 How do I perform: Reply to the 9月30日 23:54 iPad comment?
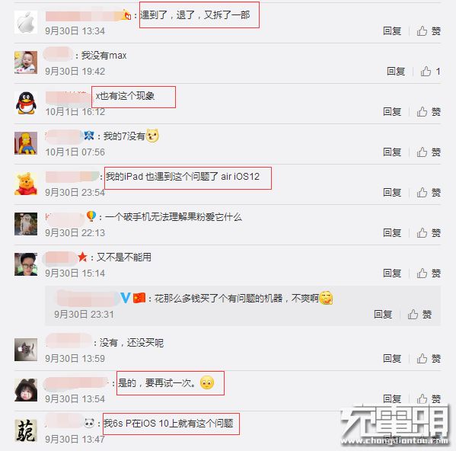pos(392,192)
